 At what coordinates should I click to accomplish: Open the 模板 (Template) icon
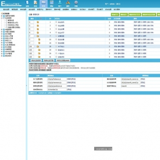52,4
